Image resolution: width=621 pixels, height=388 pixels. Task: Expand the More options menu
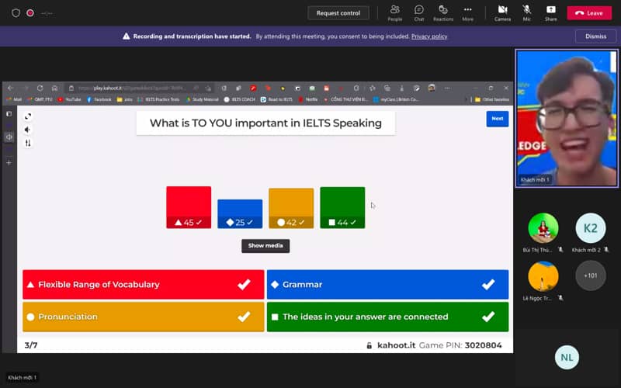click(467, 12)
